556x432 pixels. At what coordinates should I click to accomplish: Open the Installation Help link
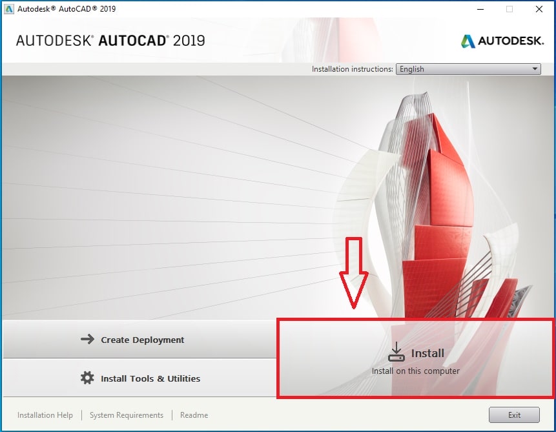click(x=45, y=415)
